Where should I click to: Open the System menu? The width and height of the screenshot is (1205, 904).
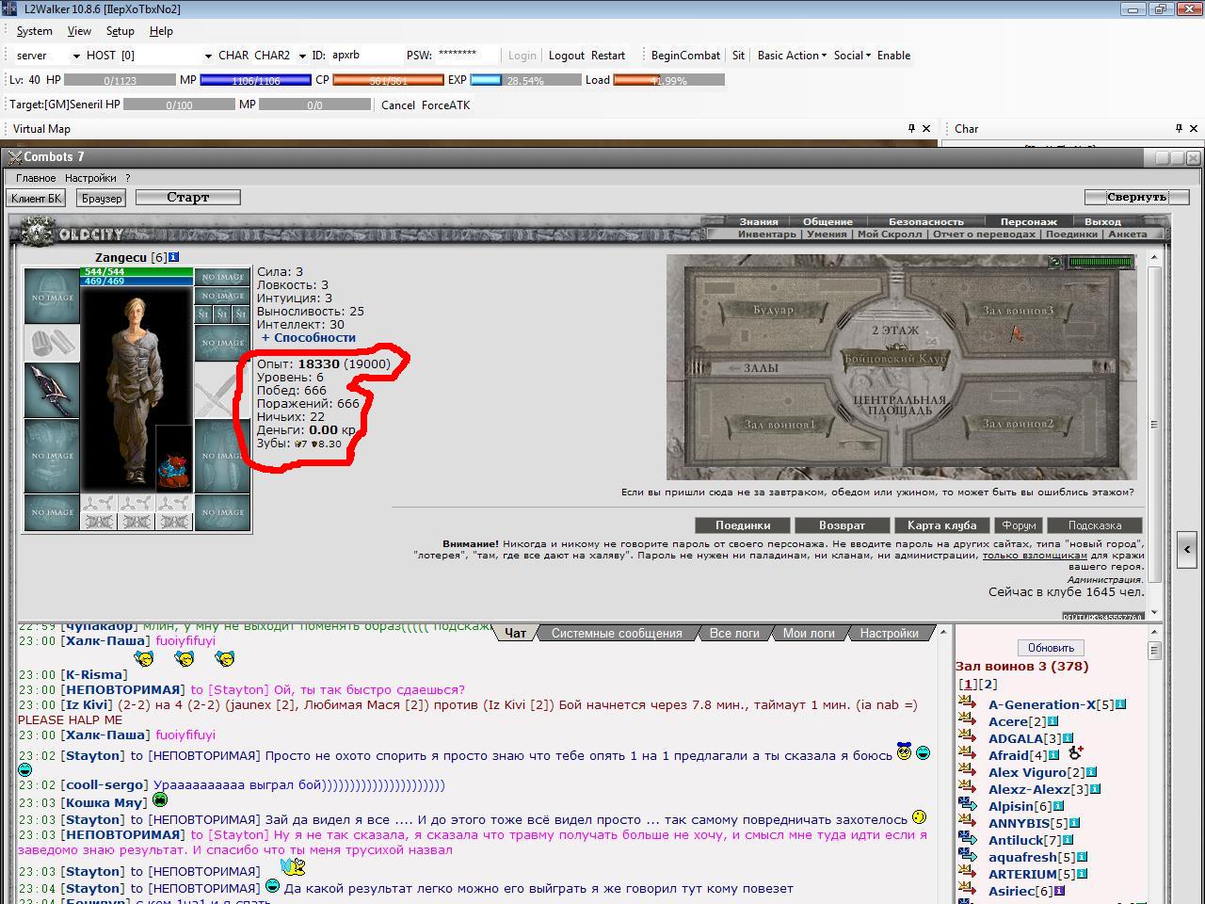point(34,30)
